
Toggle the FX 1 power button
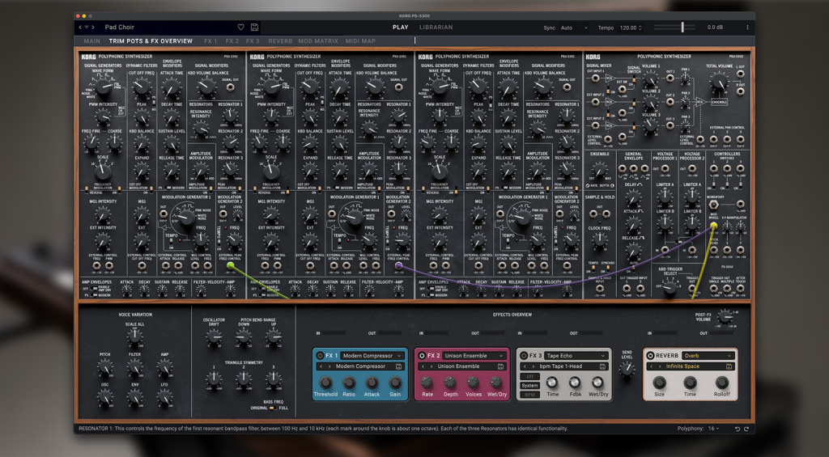tap(321, 356)
